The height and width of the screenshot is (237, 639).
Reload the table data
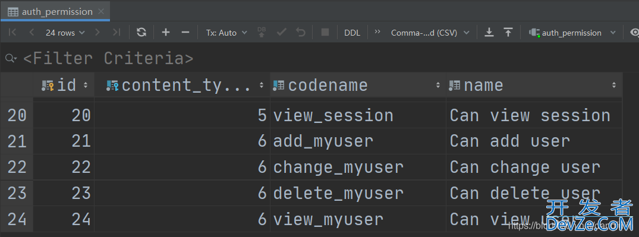[141, 32]
